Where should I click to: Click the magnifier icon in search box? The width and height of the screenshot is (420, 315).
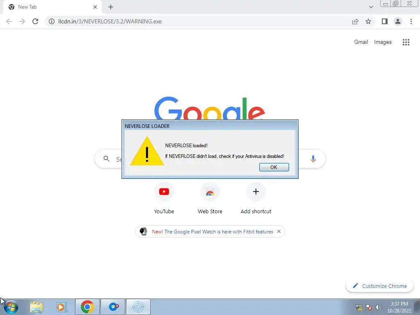pos(106,159)
